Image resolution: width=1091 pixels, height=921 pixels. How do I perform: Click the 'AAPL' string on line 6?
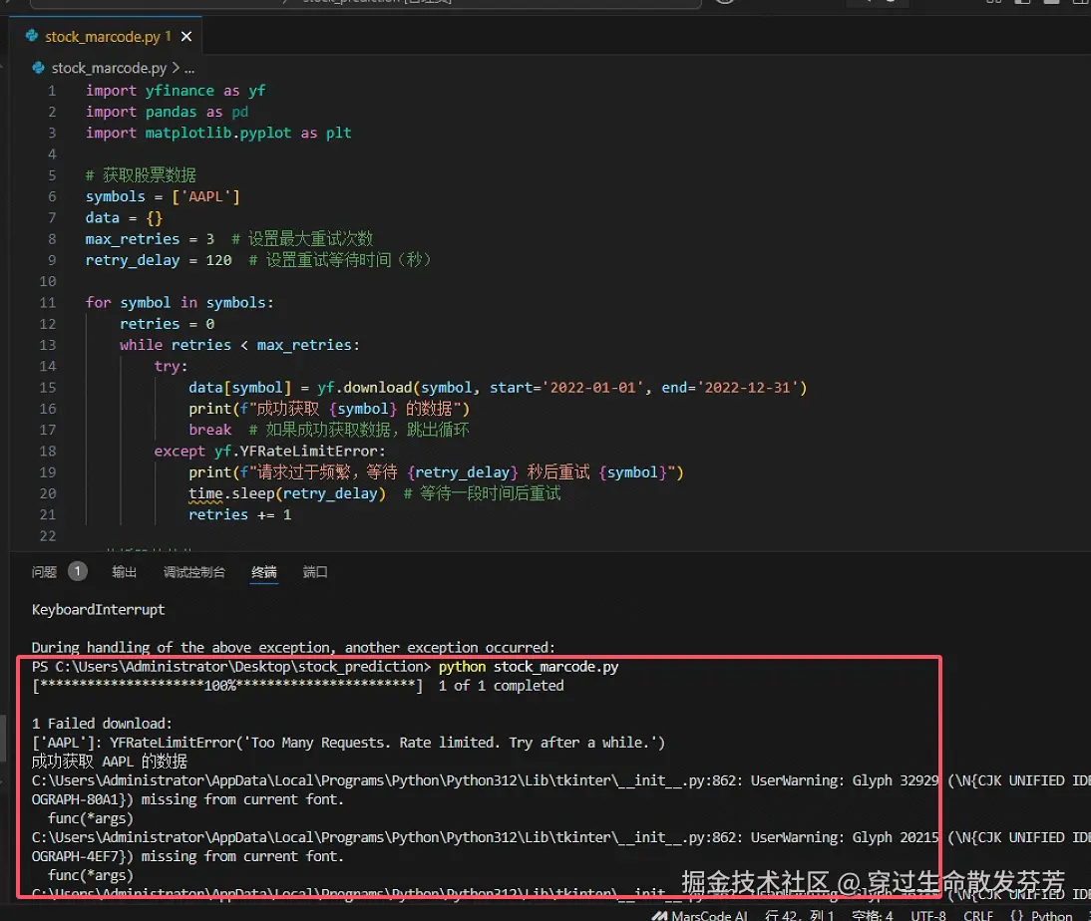click(205, 196)
